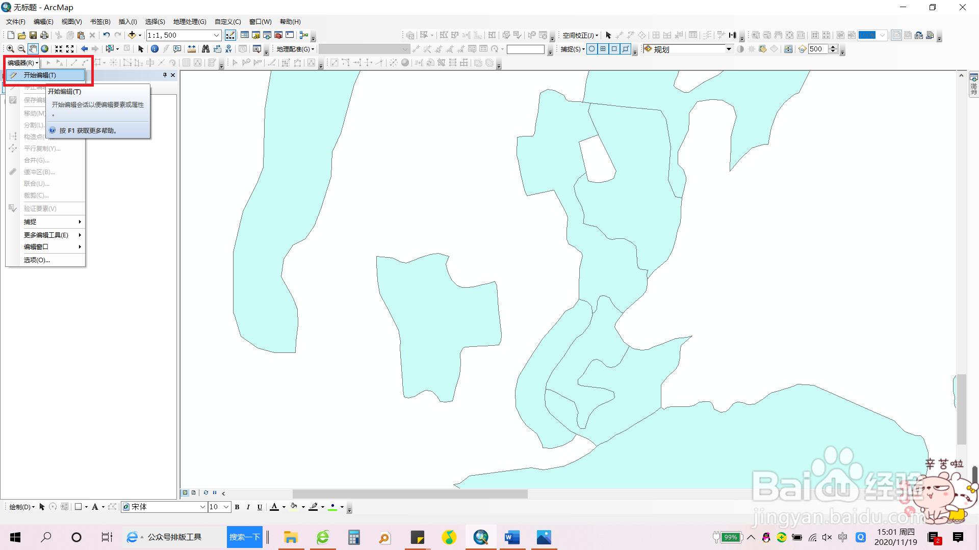Open the 更多编辑工具(E) submenu
This screenshot has height=550, width=979.
46,235
